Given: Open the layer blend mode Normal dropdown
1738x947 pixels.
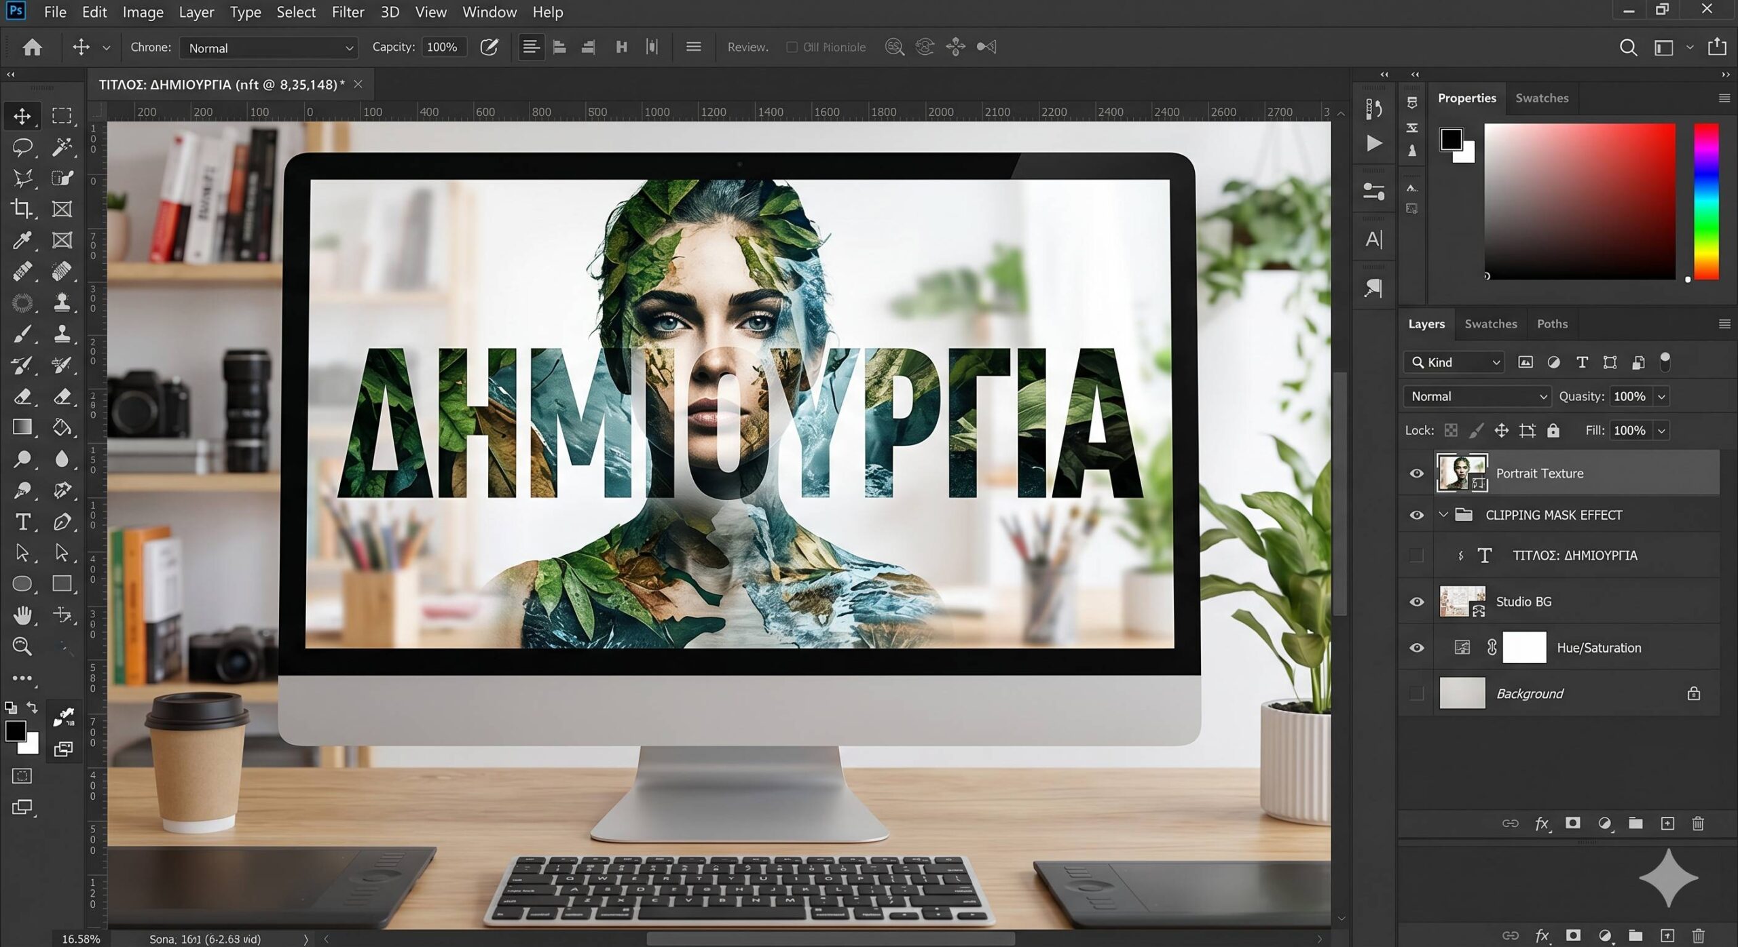Looking at the screenshot, I should click(1477, 396).
